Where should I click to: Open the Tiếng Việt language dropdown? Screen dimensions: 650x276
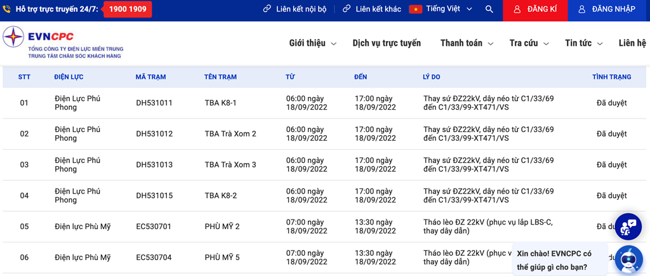[x=441, y=9]
